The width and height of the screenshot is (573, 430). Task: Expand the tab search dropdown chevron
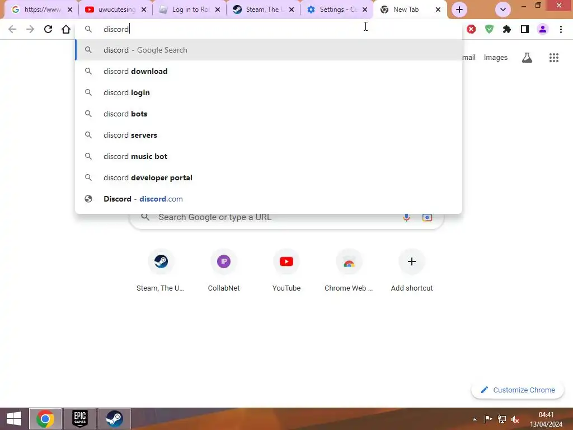click(x=503, y=10)
